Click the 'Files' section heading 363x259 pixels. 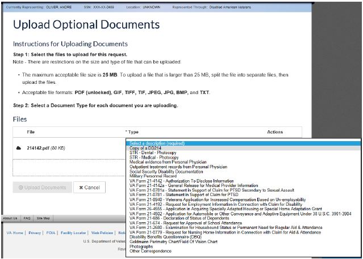[20, 119]
